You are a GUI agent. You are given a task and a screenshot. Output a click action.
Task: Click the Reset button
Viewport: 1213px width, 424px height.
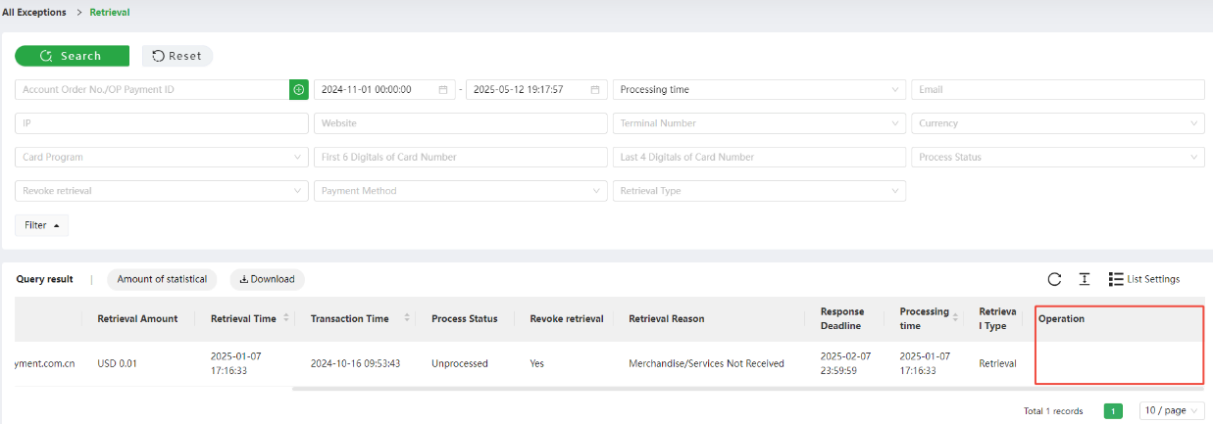177,56
